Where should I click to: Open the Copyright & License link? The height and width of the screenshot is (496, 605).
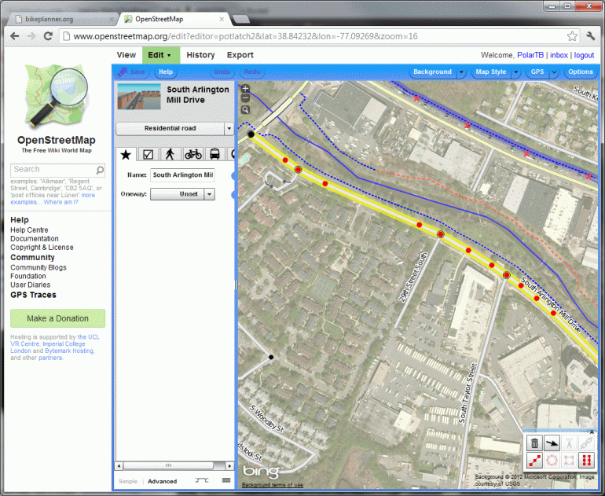pos(42,248)
